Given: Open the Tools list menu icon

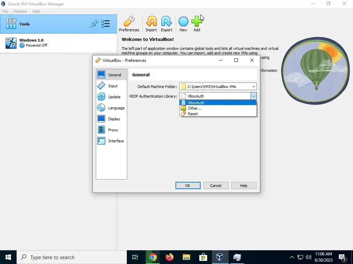Looking at the screenshot, I should tap(105, 24).
